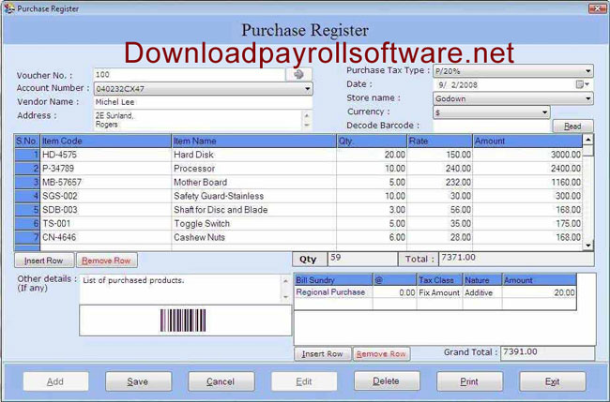The image size is (610, 402).
Task: Click the Toggle Switch item name cell
Action: 253,223
